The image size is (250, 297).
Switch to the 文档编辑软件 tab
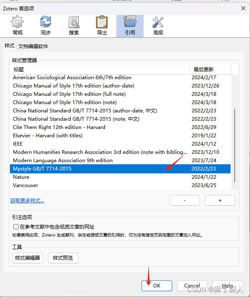pos(33,46)
